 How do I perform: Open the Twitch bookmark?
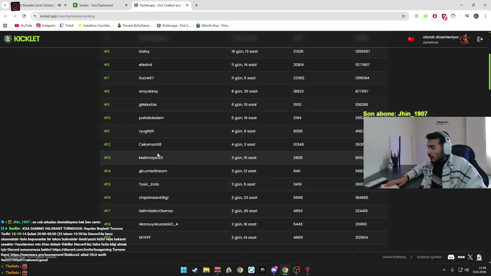tap(67, 26)
